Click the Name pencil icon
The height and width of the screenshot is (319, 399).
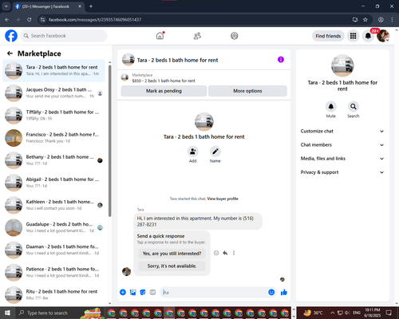point(215,152)
